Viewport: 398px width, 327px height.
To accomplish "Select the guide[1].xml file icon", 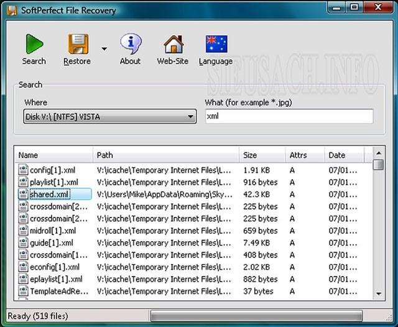I will click(x=23, y=242).
